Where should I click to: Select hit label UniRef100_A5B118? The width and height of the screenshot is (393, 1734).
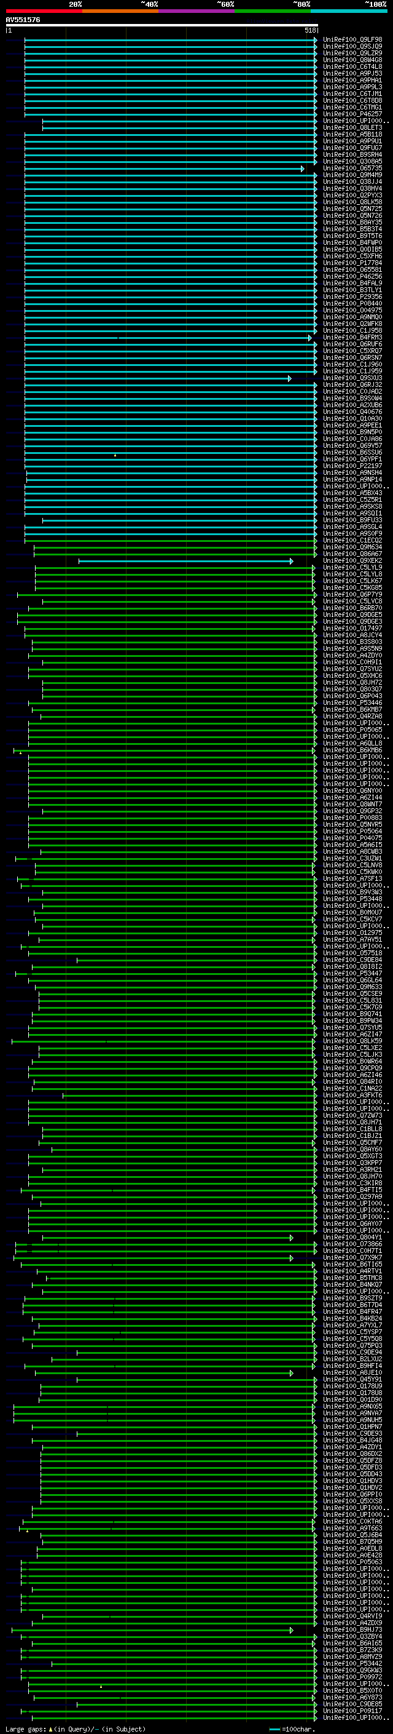352,134
